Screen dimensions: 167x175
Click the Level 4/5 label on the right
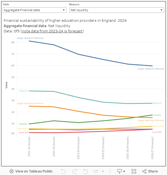[157, 132]
